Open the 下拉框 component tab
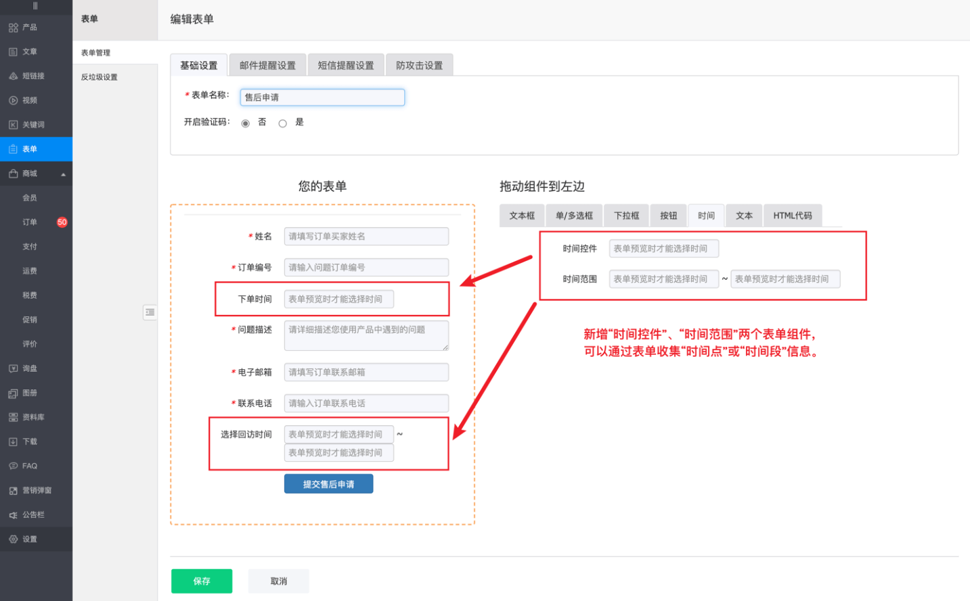Viewport: 970px width, 601px height. [x=626, y=216]
